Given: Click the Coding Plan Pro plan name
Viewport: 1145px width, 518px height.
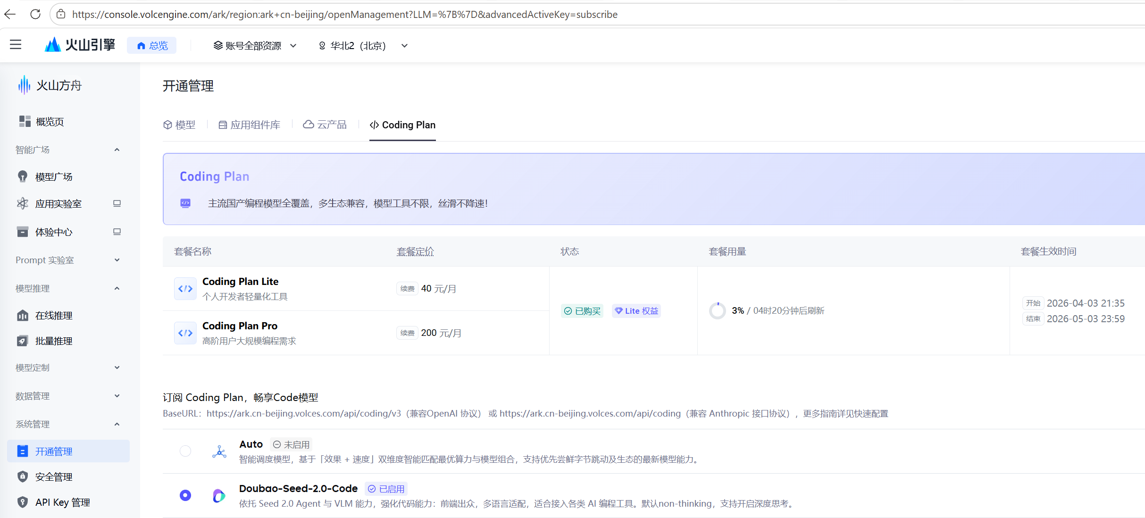Looking at the screenshot, I should coord(240,326).
